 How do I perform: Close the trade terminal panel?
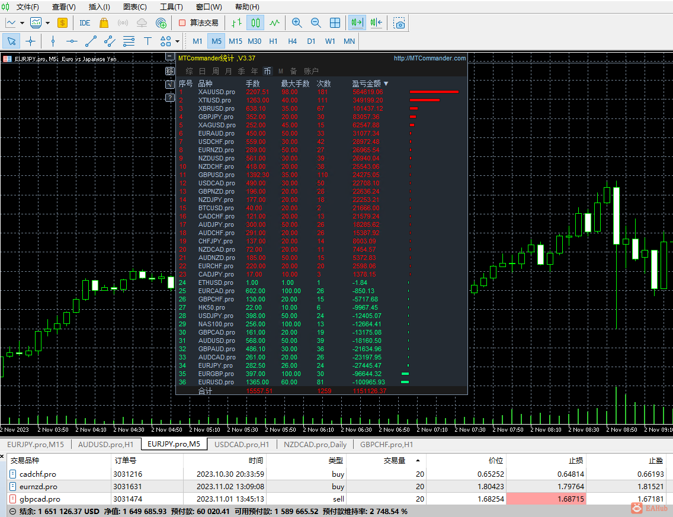pyautogui.click(x=2, y=457)
